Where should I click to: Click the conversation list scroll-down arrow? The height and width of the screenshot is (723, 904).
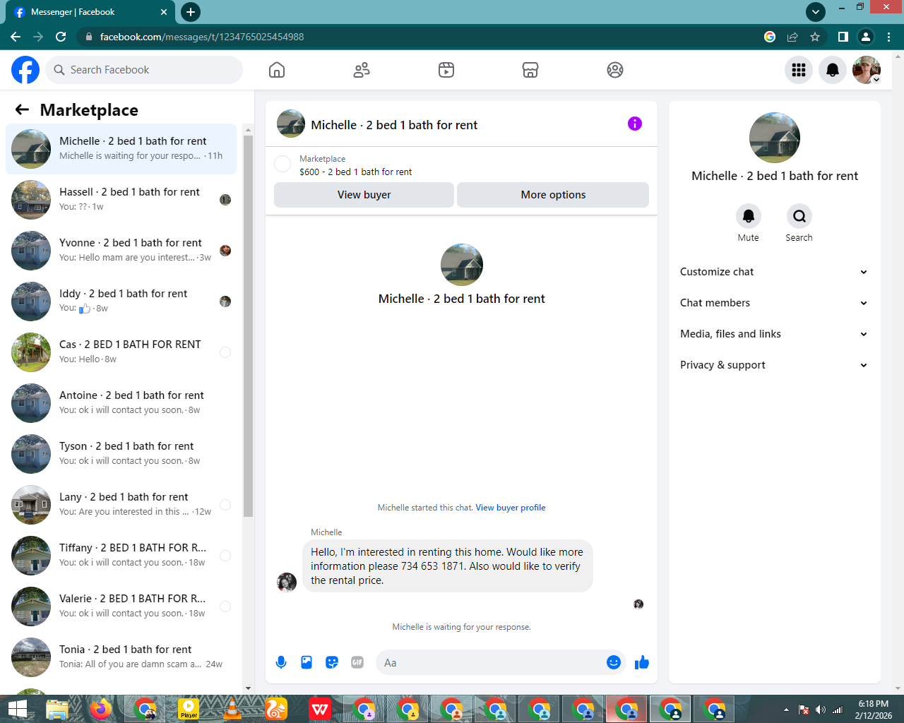pyautogui.click(x=248, y=688)
